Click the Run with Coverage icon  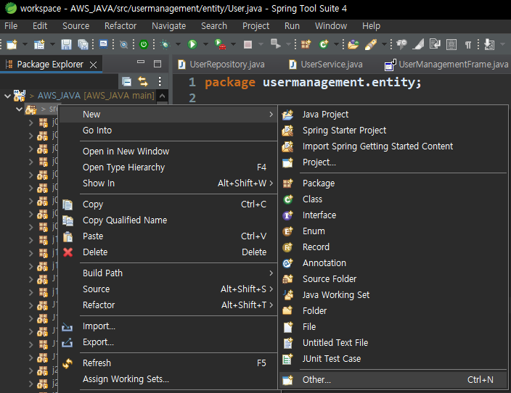pos(220,44)
